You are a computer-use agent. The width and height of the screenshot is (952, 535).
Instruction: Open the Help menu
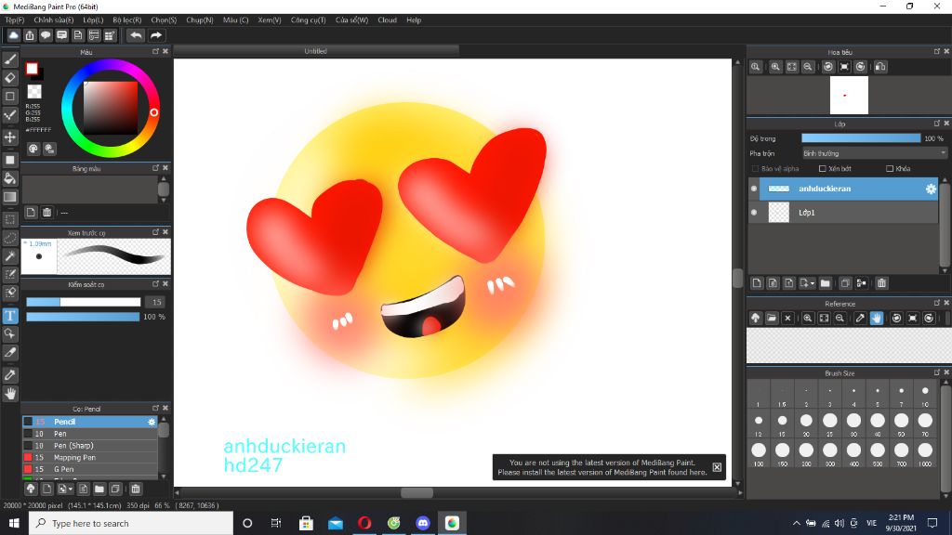[x=414, y=20]
